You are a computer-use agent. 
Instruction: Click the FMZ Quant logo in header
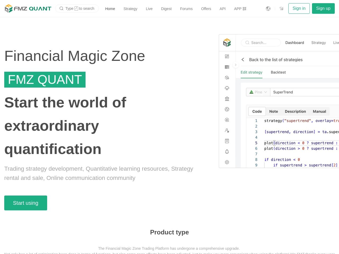[x=28, y=8]
